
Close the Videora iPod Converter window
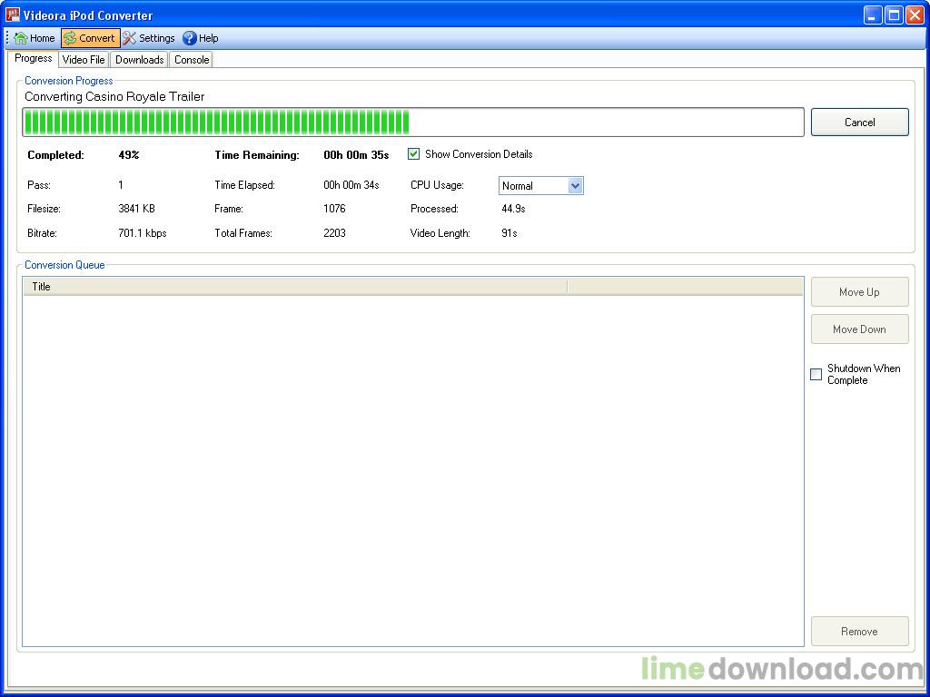coord(915,15)
